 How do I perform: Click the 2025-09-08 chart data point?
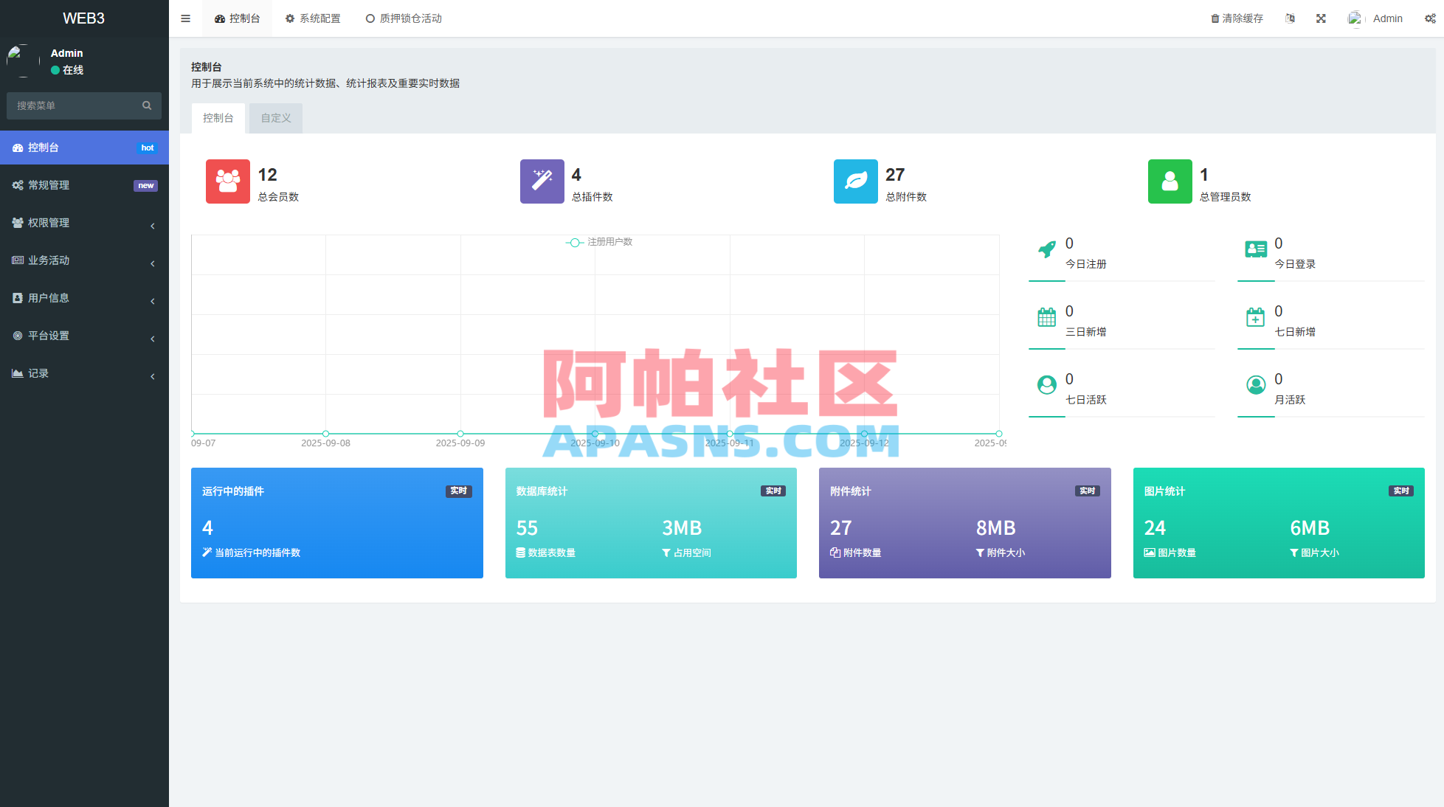point(325,434)
